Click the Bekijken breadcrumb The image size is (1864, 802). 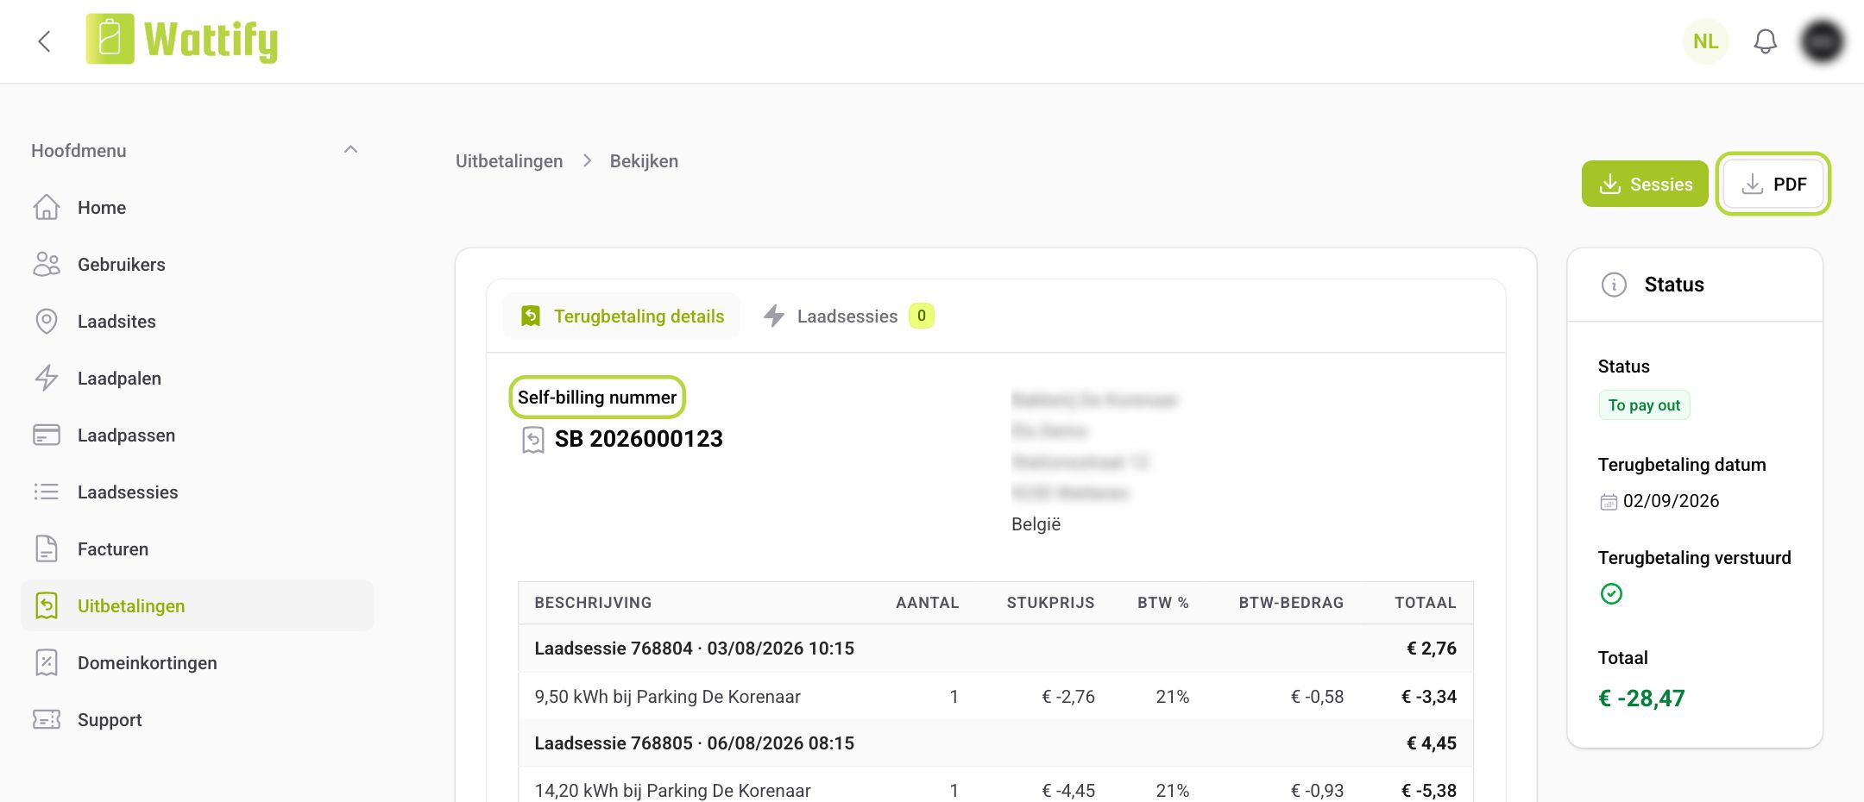pyautogui.click(x=644, y=161)
